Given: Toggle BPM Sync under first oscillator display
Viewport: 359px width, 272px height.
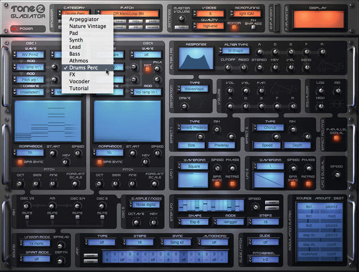Looking at the screenshot, I should (x=20, y=162).
